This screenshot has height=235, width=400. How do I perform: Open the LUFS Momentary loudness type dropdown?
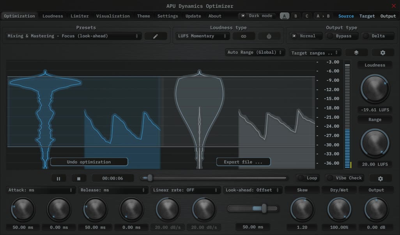[x=202, y=36]
